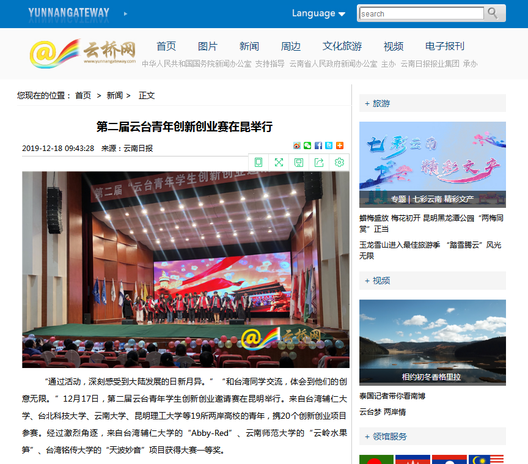The width and height of the screenshot is (528, 464).
Task: Share article on Twitter
Action: (329, 145)
